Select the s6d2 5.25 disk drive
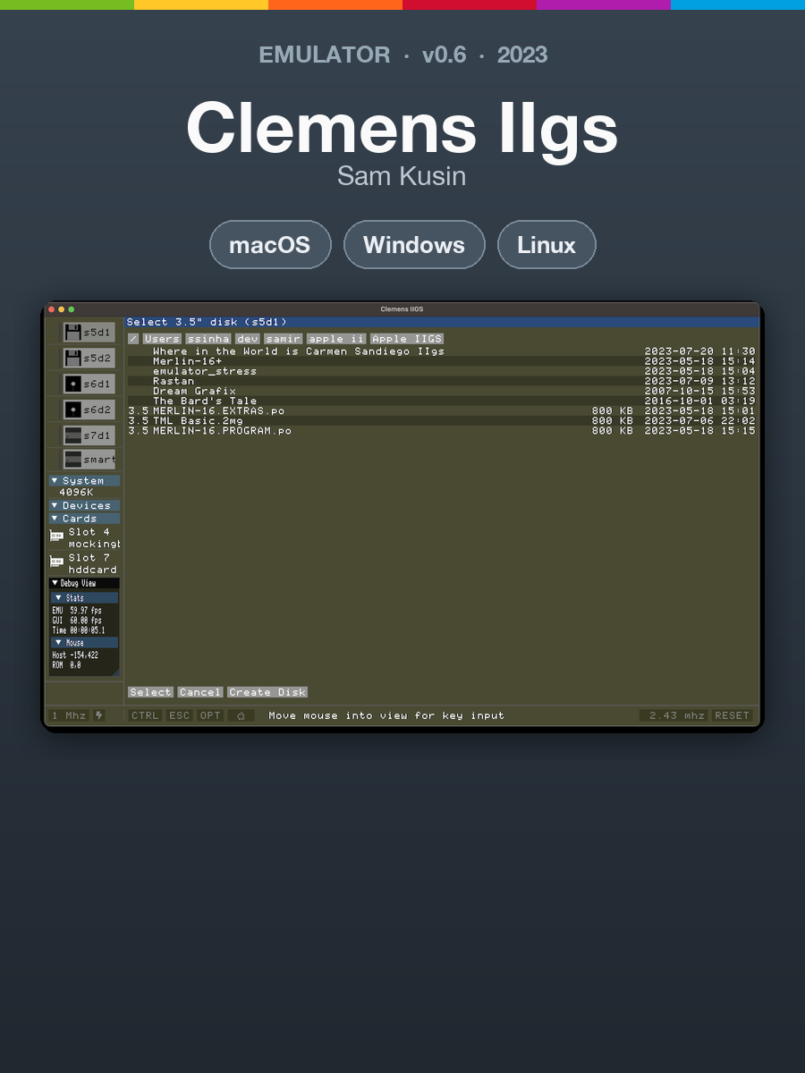Viewport: 805px width, 1073px height. [89, 410]
